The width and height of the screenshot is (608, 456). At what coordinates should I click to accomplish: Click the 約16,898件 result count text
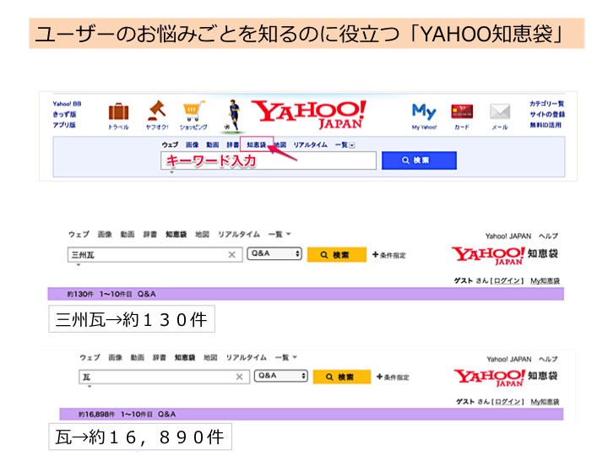pos(96,415)
